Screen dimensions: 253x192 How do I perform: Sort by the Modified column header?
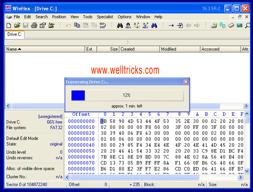click(x=180, y=49)
